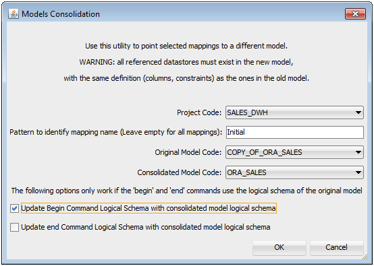
Task: Enable Update end Command Logical Schema checkbox
Action: 14,227
